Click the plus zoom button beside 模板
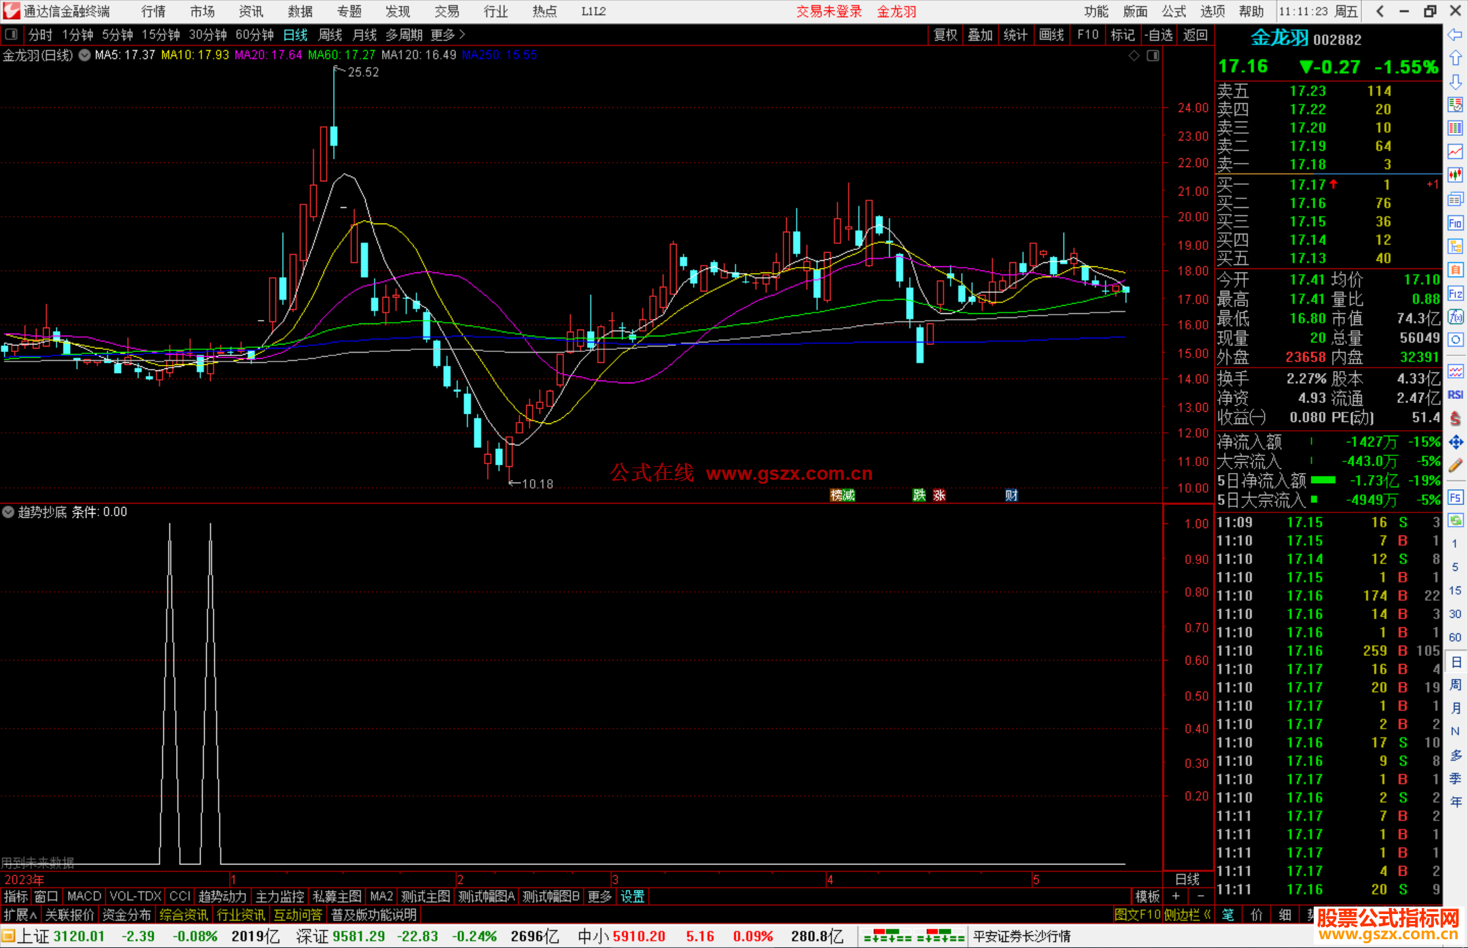 1176,896
